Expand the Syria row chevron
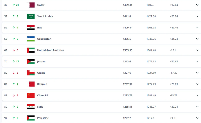201x123 pixels. (x=197, y=107)
